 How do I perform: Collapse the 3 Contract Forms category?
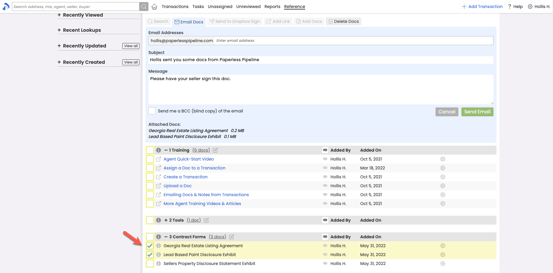tap(166, 237)
